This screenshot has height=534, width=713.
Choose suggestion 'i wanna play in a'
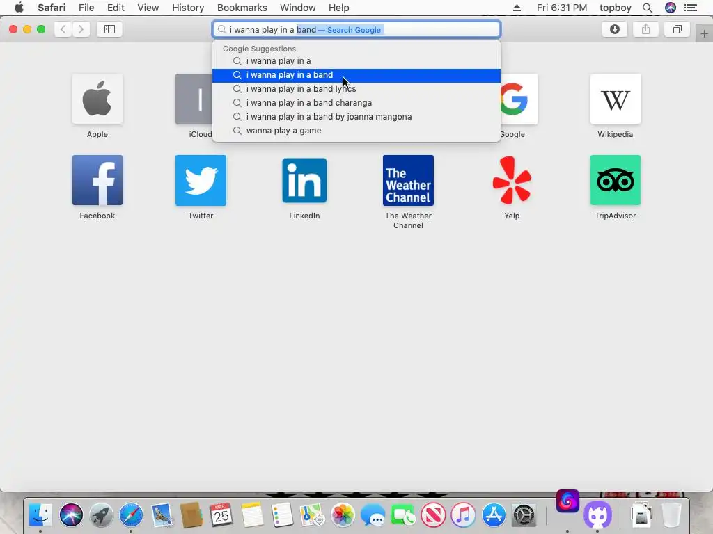tap(356, 61)
